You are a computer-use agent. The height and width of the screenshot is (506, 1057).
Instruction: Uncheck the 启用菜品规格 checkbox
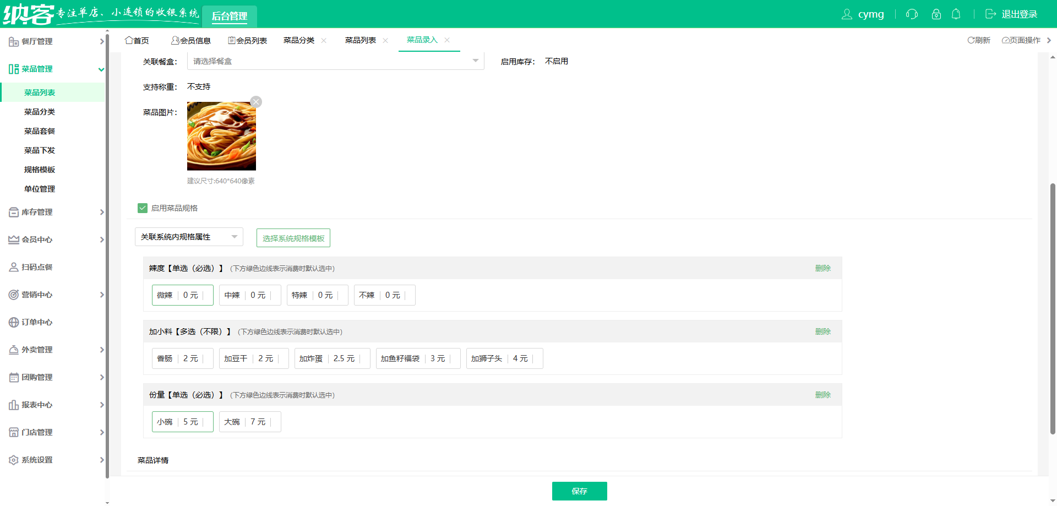point(143,208)
